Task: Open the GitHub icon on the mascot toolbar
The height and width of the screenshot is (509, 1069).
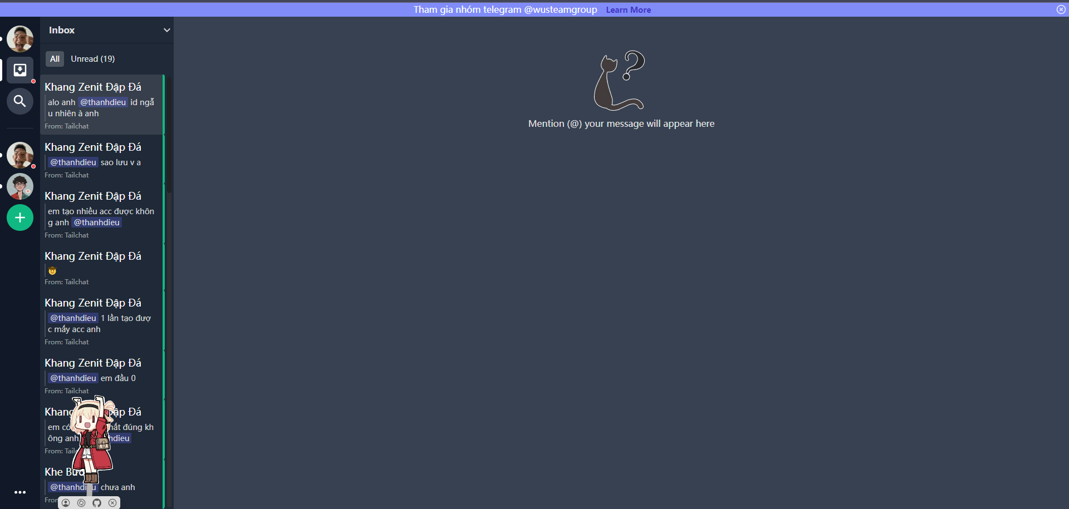Action: tap(97, 502)
